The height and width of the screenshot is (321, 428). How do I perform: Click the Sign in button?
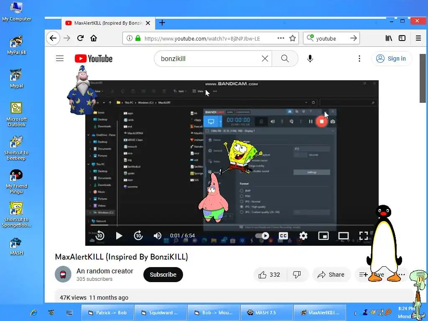click(x=391, y=59)
